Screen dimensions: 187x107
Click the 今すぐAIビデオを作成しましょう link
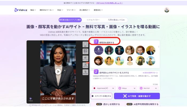110,3
